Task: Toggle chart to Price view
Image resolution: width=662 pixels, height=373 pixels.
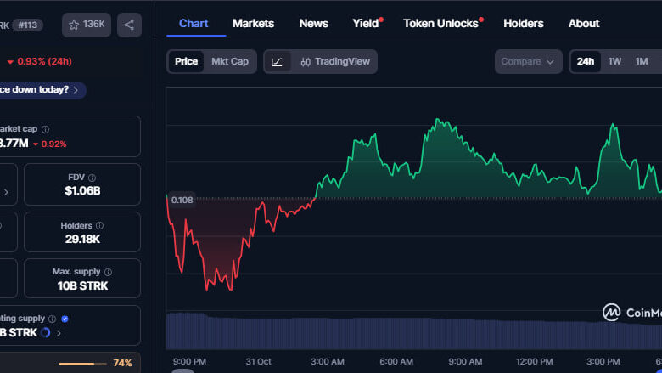Action: tap(186, 61)
